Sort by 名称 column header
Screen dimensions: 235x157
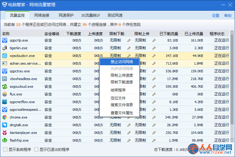pos(22,34)
